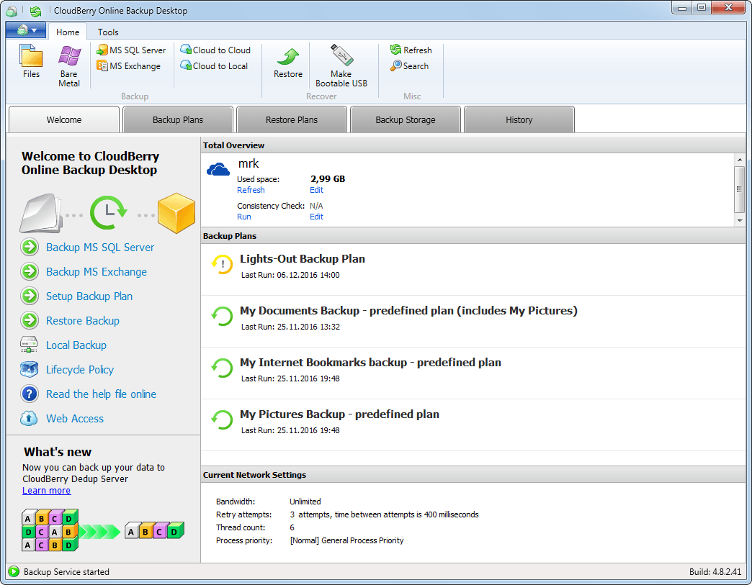Viewport: 752px width, 585px height.
Task: Open the Welcome tab
Action: 64,119
